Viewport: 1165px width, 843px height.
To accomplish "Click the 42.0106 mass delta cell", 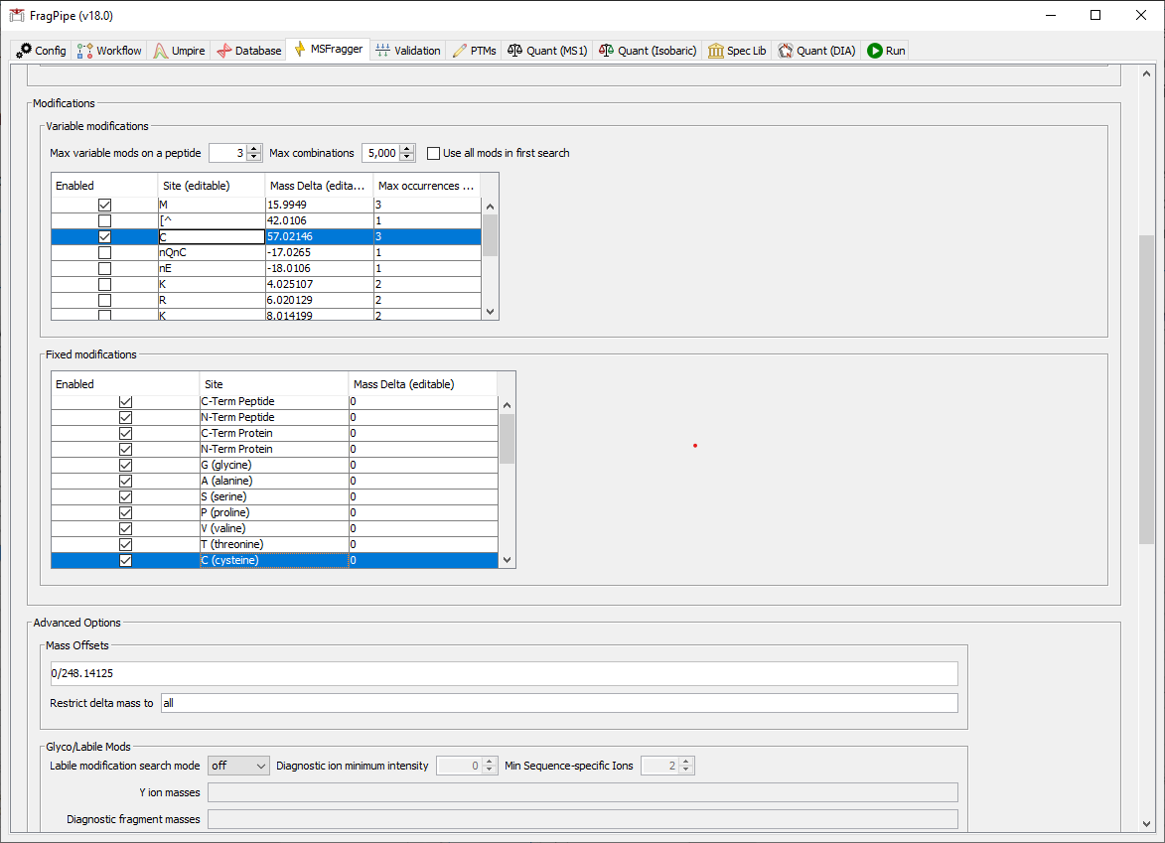I will click(x=320, y=220).
